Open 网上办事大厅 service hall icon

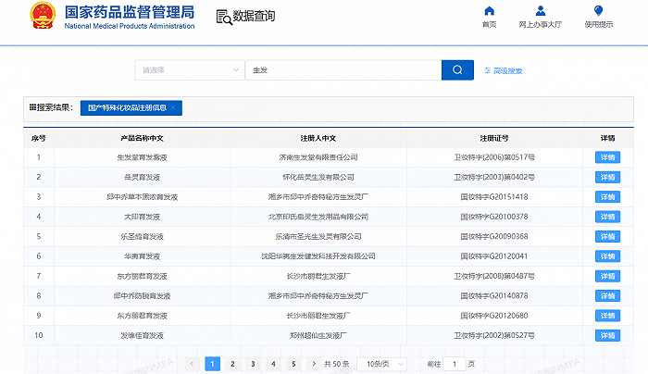tap(540, 11)
